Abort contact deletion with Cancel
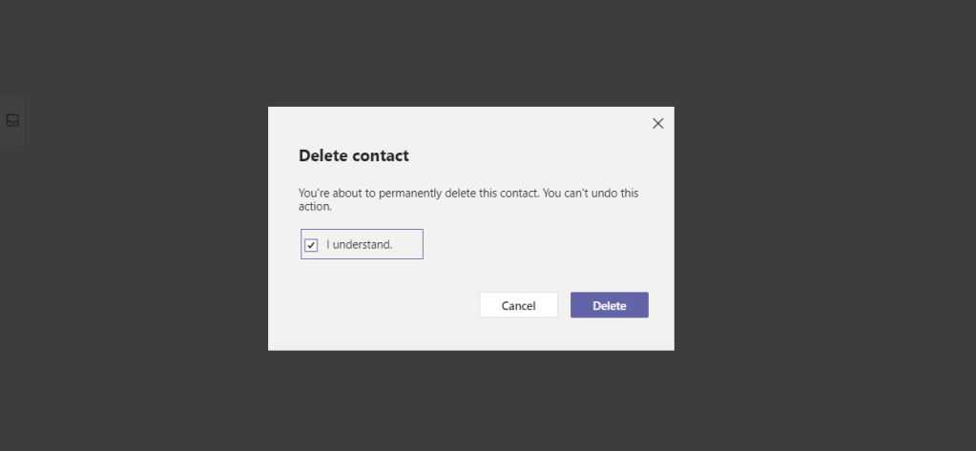 518,305
